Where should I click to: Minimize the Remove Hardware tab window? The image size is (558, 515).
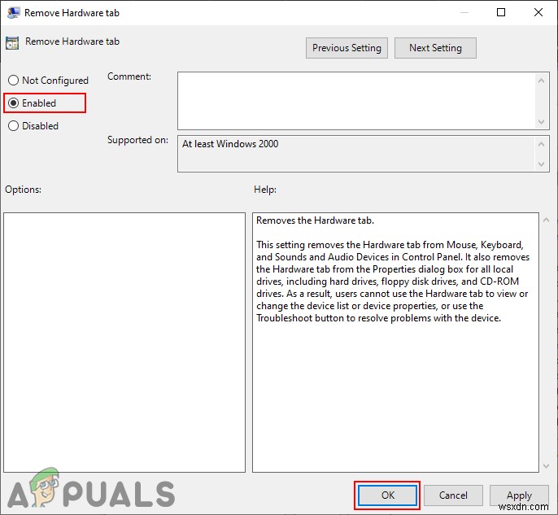tap(464, 12)
